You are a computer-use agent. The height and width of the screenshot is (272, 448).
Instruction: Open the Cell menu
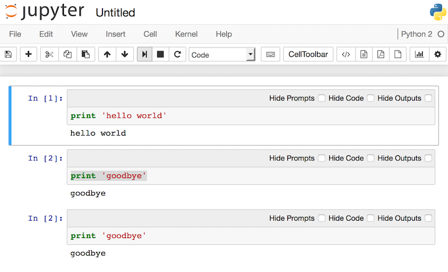click(x=150, y=34)
